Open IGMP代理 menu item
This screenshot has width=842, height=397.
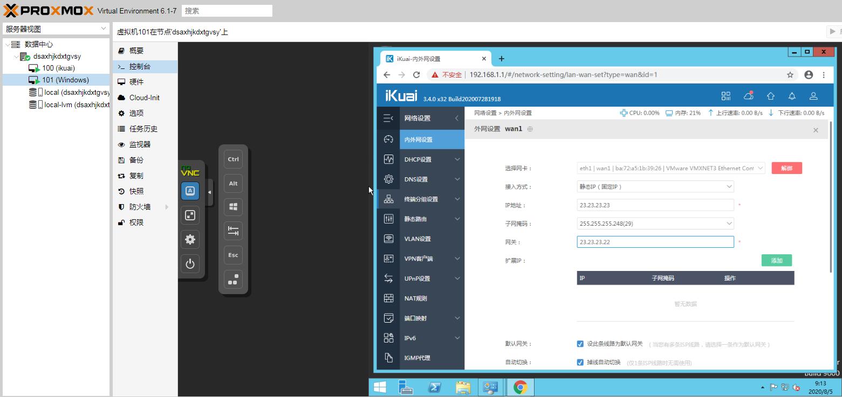432,358
